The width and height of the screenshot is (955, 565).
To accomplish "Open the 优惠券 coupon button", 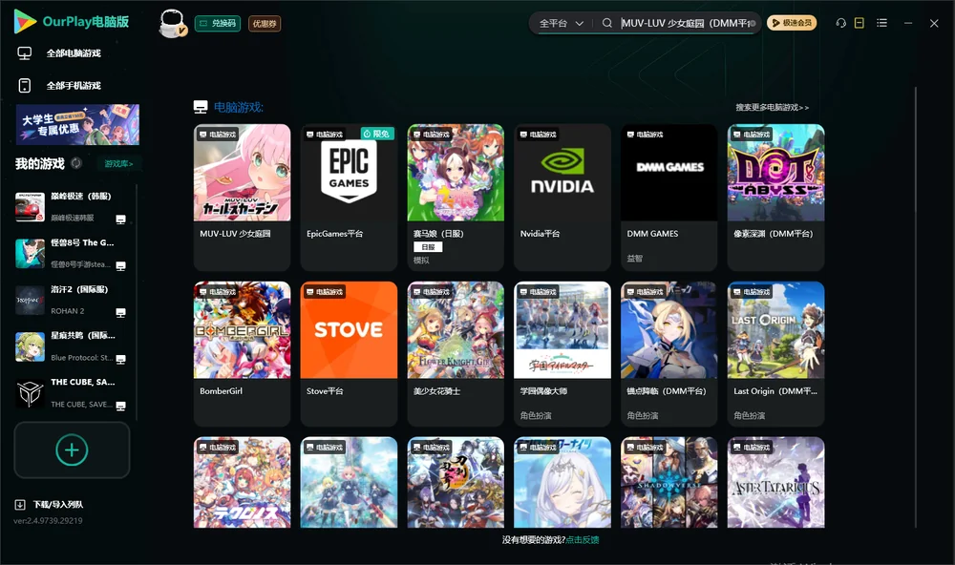I will click(x=265, y=24).
